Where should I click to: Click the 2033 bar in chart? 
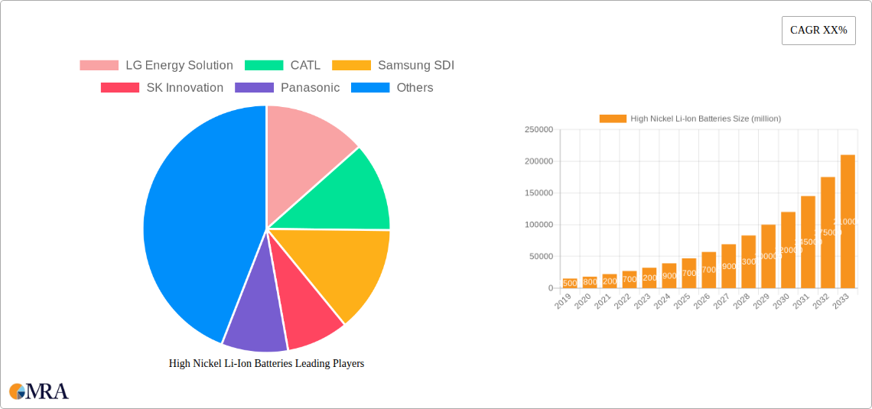[848, 222]
